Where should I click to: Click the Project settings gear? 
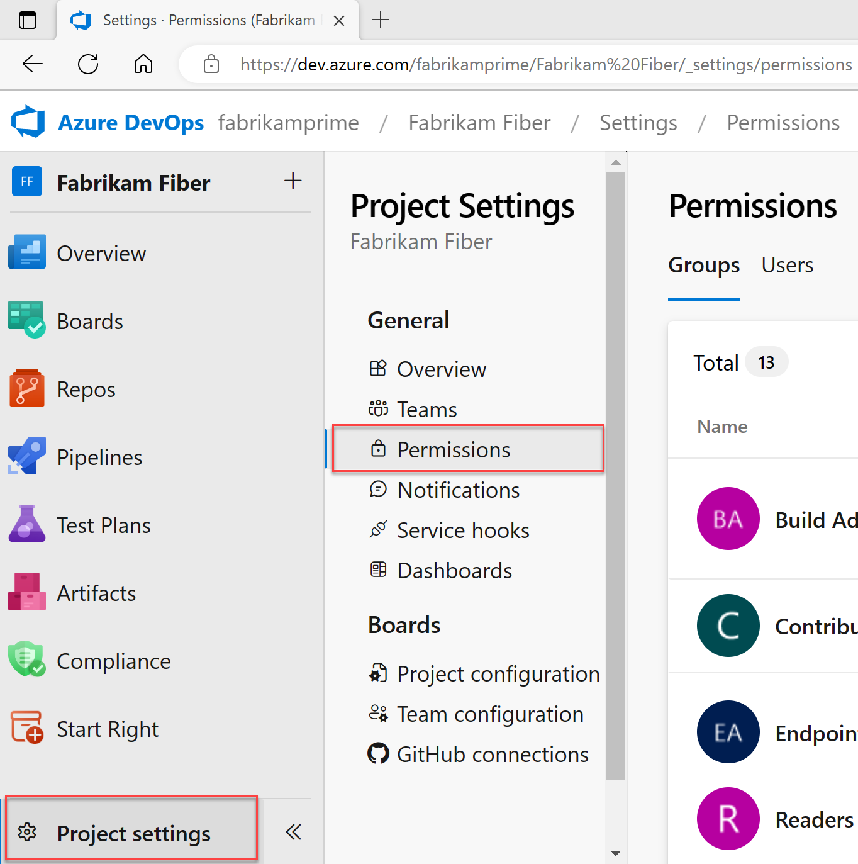coord(27,833)
